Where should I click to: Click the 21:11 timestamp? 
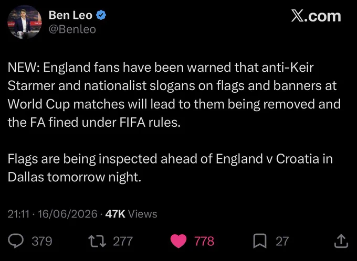pyautogui.click(x=18, y=214)
